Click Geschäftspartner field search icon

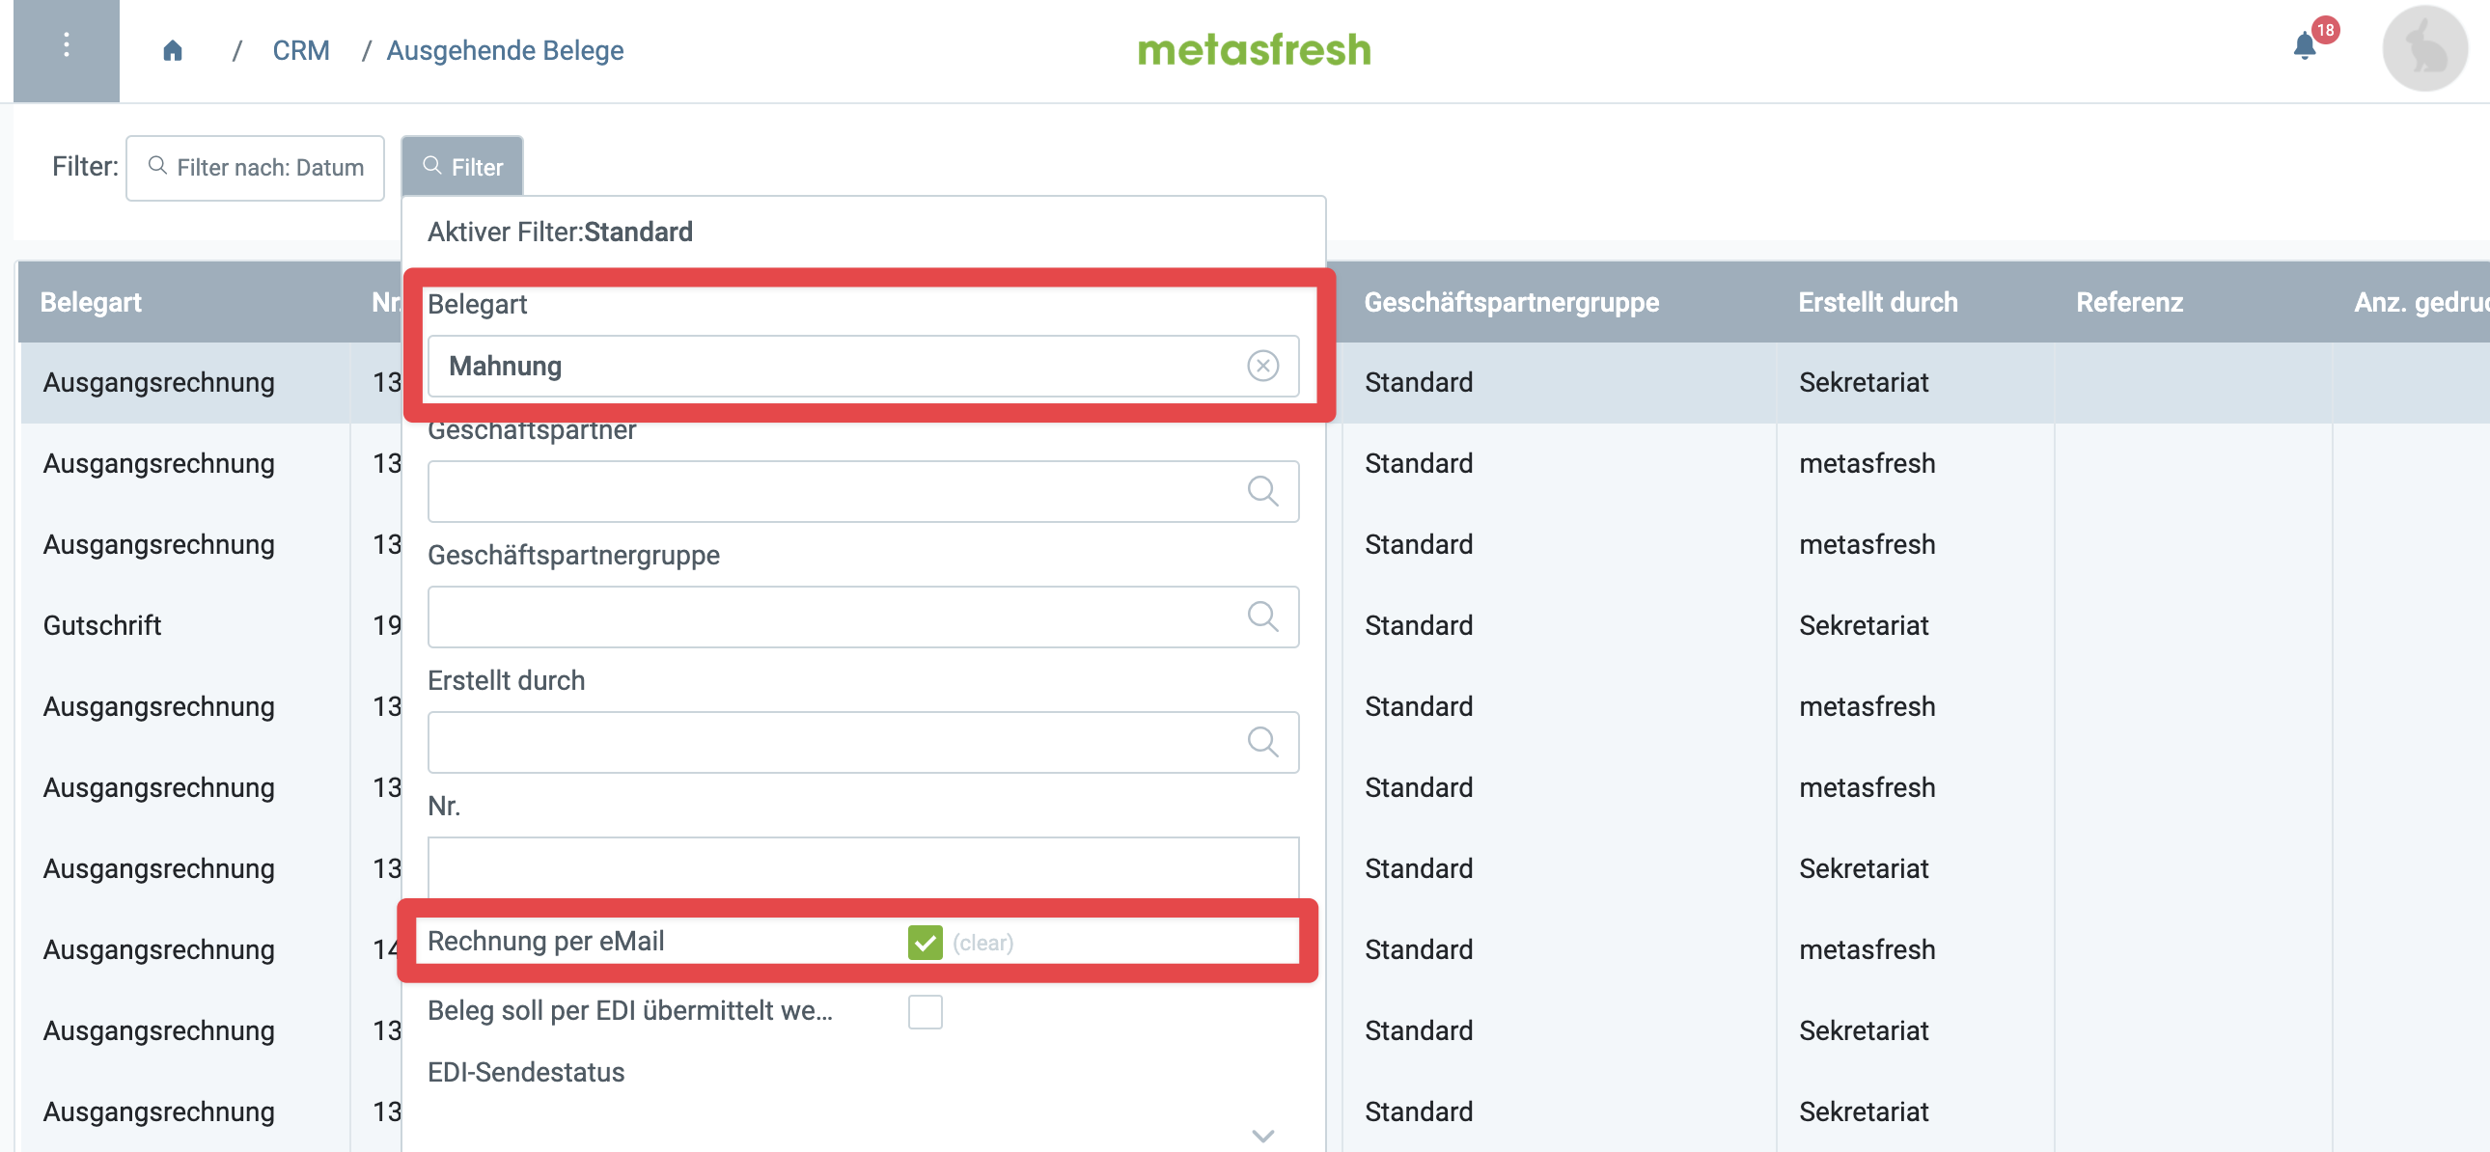point(1262,491)
